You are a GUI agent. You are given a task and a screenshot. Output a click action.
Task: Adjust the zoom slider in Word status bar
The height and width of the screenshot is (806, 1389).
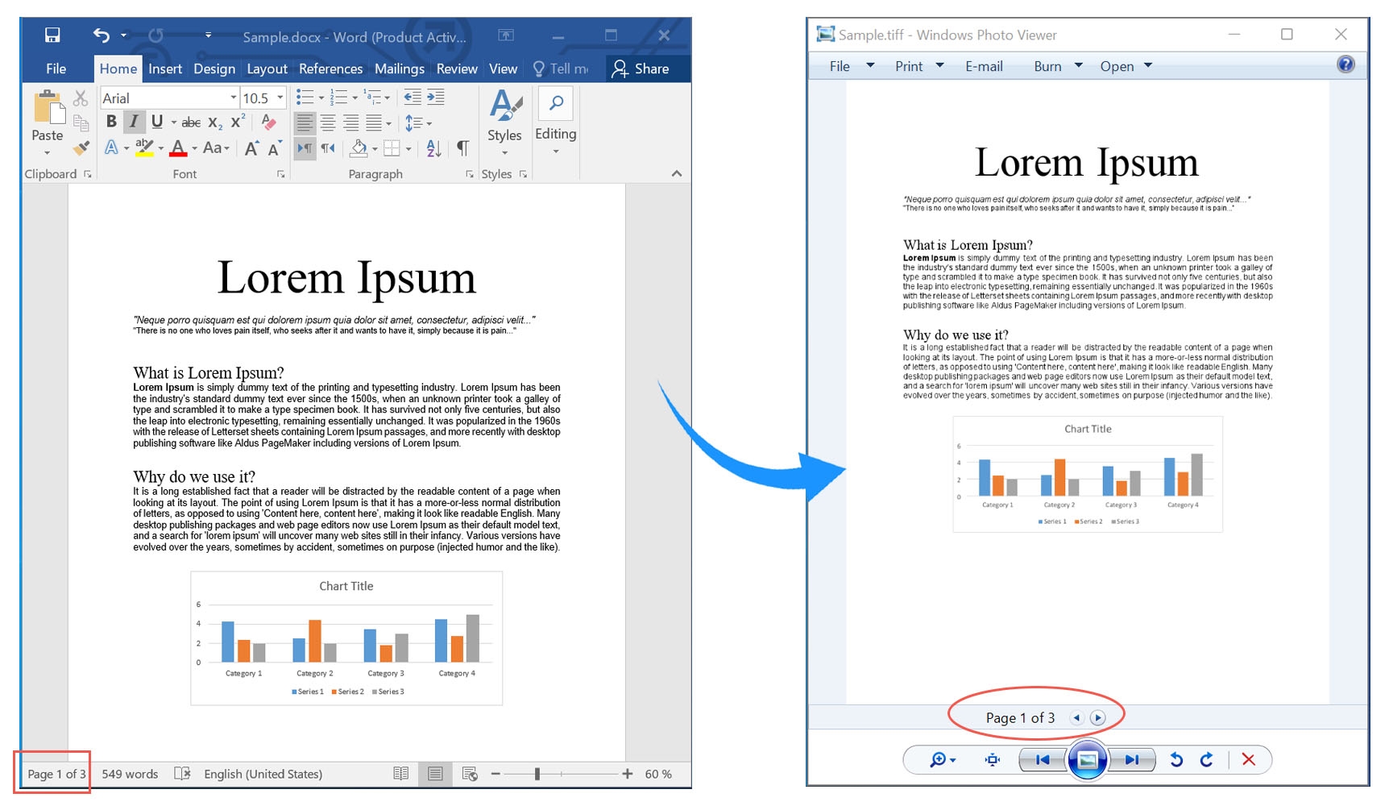point(538,774)
